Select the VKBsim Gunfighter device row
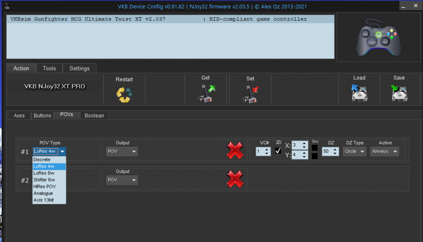The width and height of the screenshot is (423, 242). point(170,19)
